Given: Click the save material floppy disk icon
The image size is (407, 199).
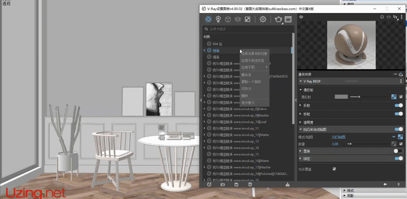Looking at the screenshot, I should [x=236, y=185].
